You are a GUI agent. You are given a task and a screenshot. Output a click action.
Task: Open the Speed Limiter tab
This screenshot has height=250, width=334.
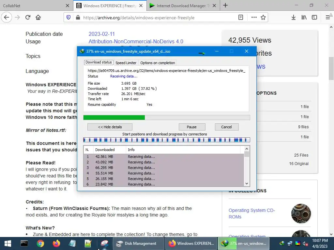[x=126, y=63]
